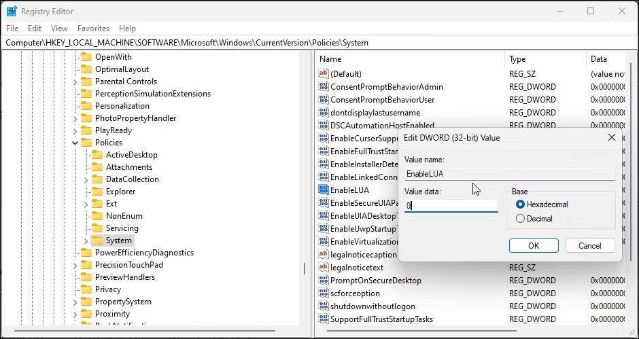Expand the Parental Controls key
Screen dimensions: 639x339
(x=75, y=82)
